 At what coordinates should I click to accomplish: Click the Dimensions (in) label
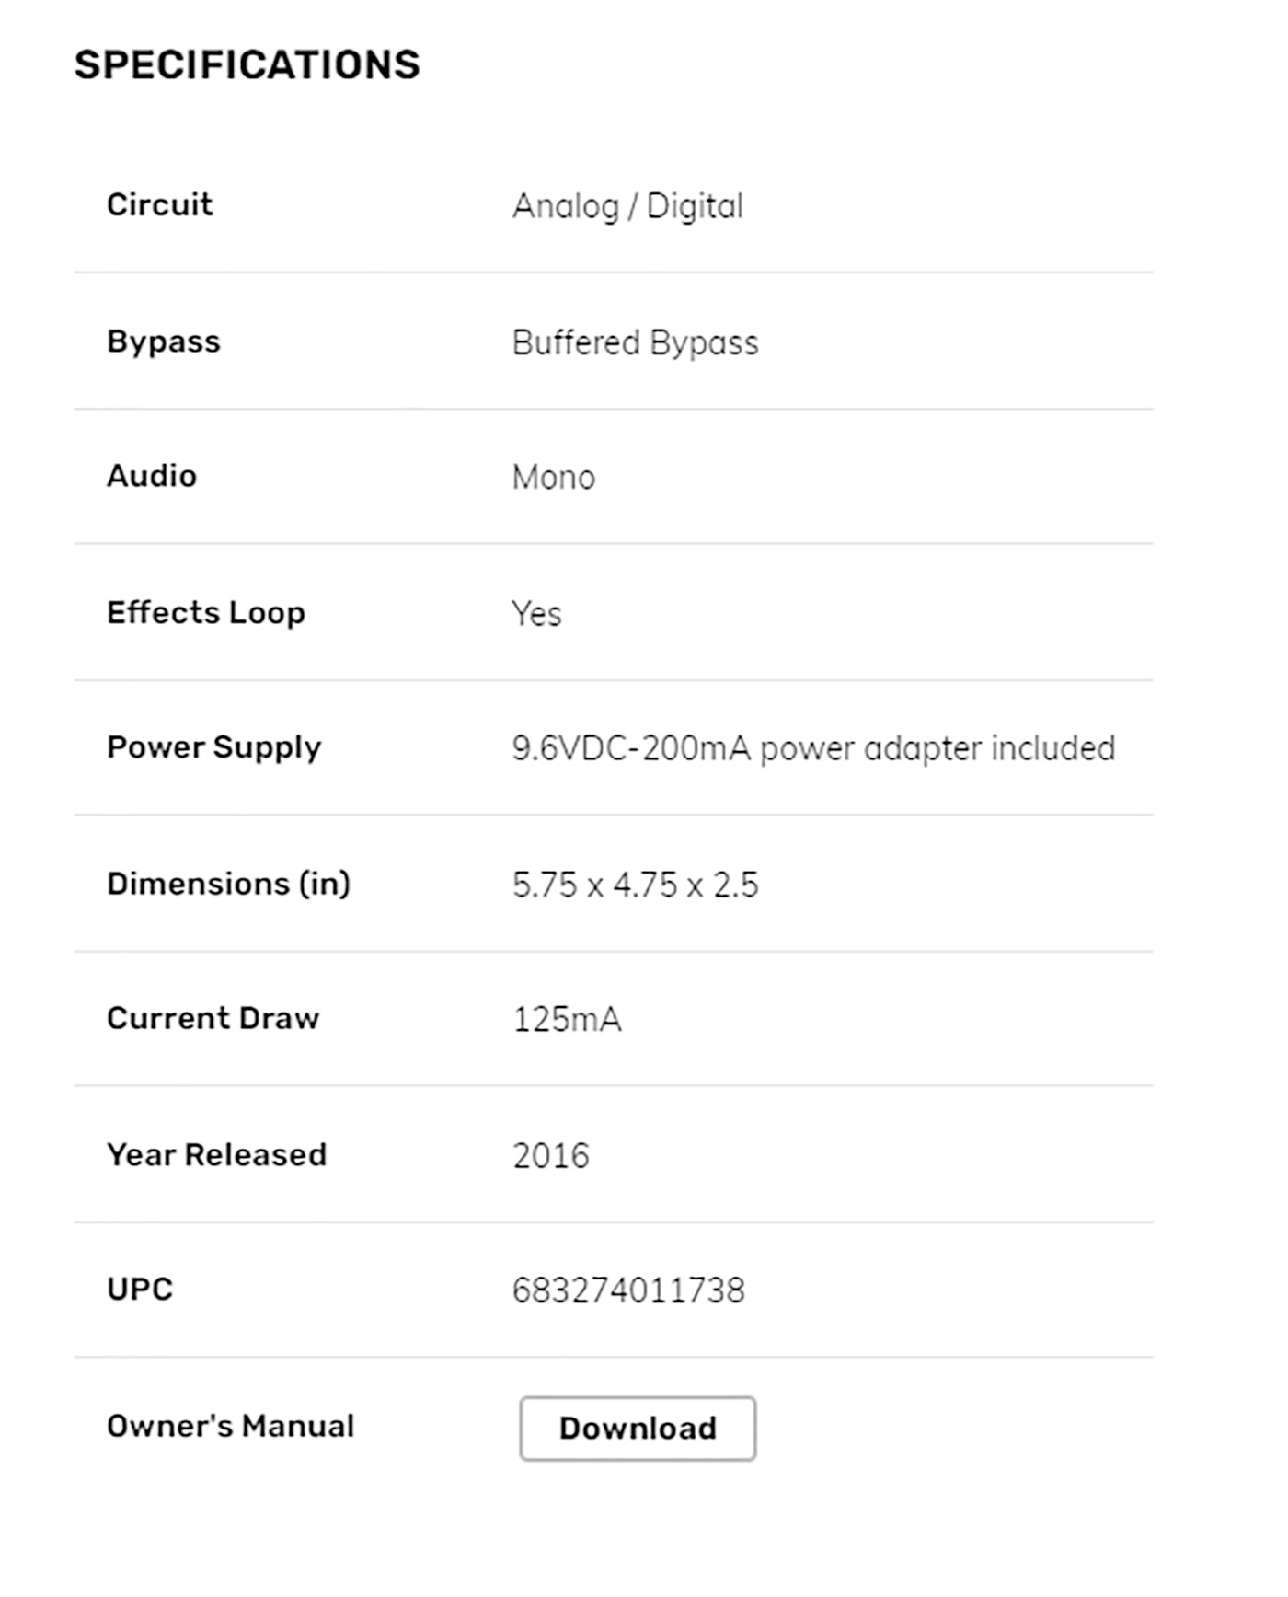coord(229,884)
